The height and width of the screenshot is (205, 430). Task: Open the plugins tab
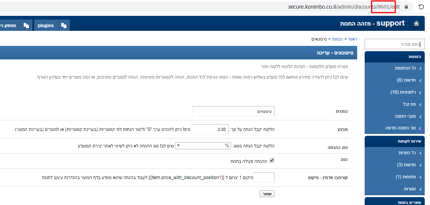point(45,26)
